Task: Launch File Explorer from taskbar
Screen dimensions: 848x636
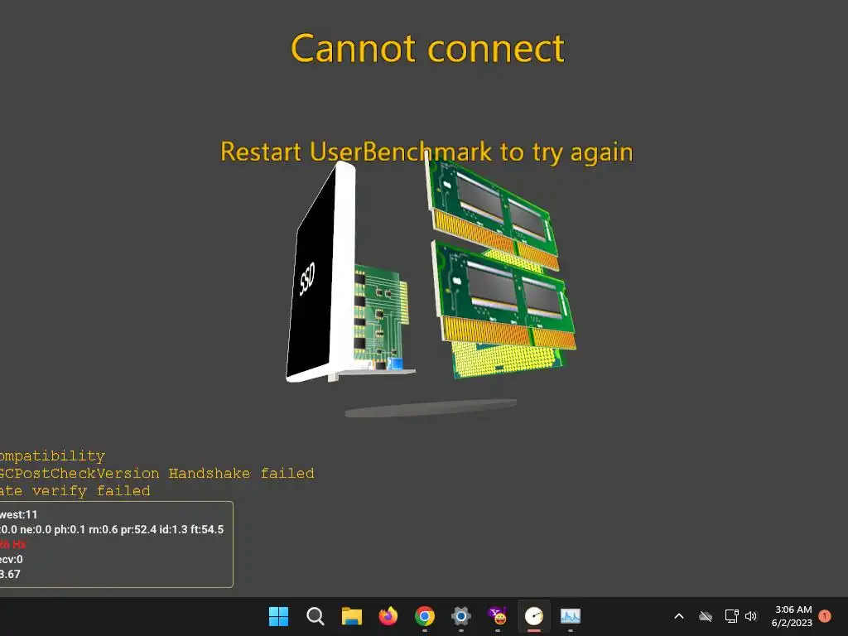Action: (x=351, y=616)
